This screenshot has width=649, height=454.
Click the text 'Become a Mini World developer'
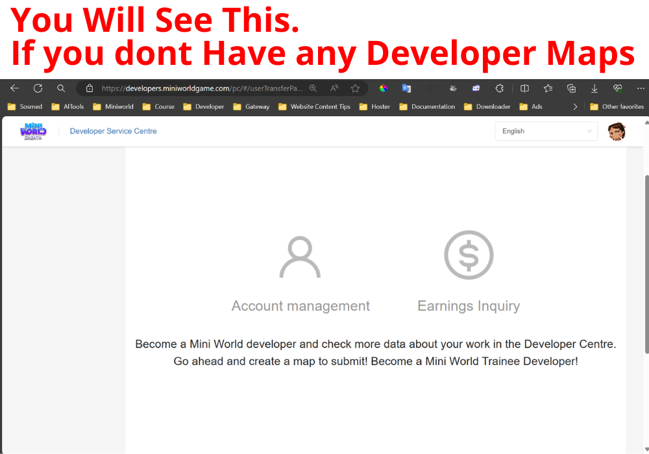click(x=215, y=344)
